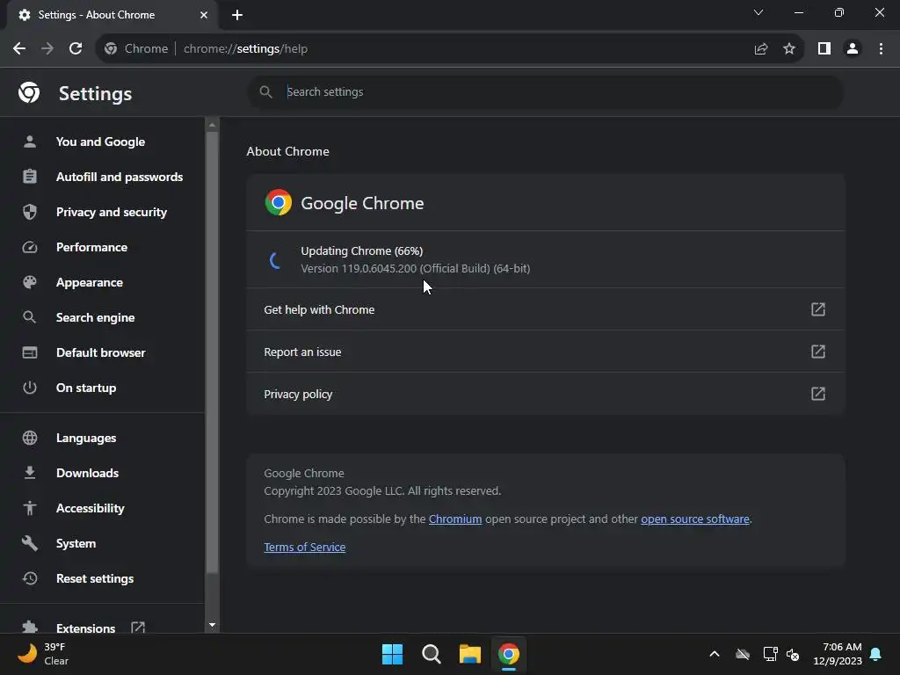Open Terms of Service link
Viewport: 900px width, 675px height.
click(305, 547)
